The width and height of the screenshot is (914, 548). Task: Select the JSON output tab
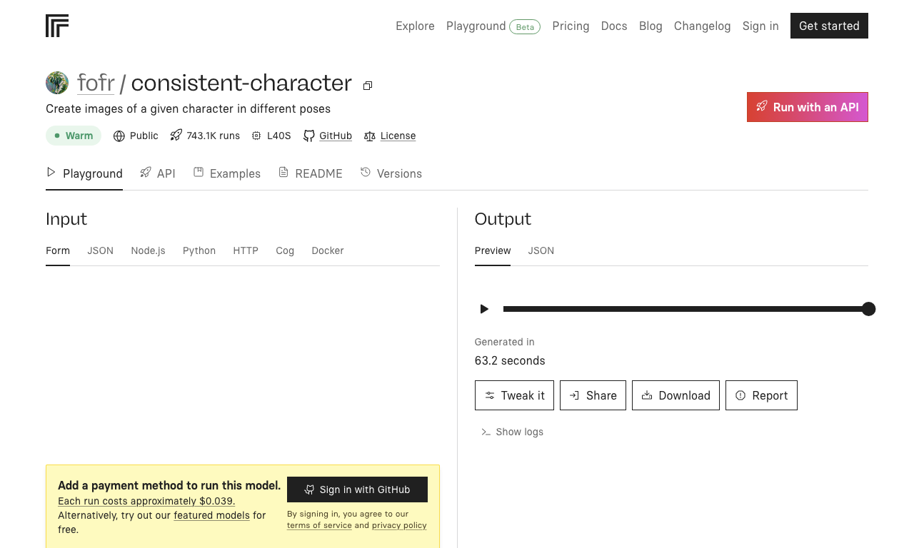[541, 250]
